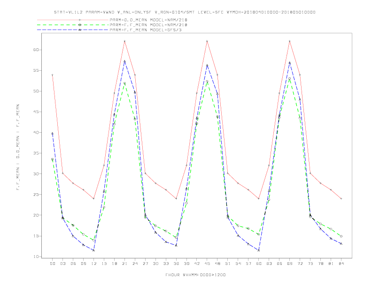Click the green circle marker at hour 69

(290, 79)
